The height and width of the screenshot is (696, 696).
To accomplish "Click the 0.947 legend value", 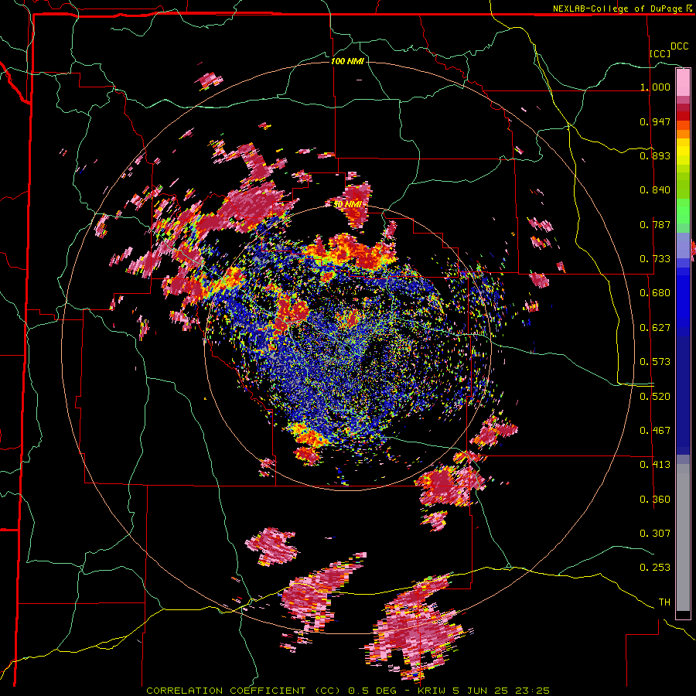I will point(655,121).
